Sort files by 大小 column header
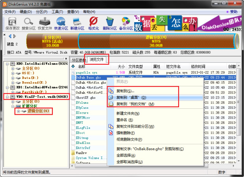Image resolution: width=244 pixels, height=177 pixels. click(x=119, y=67)
